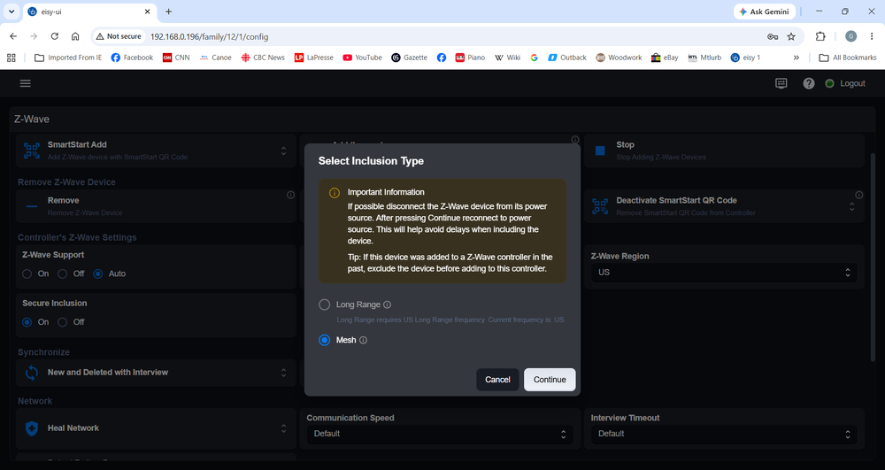Viewport: 885px width, 470px height.
Task: Turn Secure Inclusion On
Action: (x=27, y=322)
